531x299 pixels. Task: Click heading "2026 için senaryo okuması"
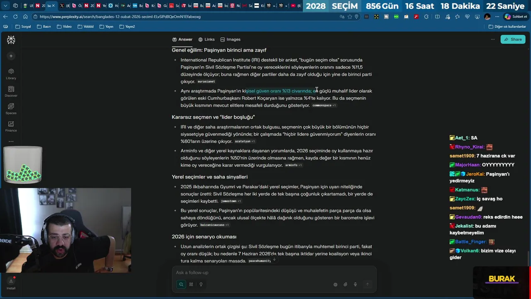click(x=204, y=237)
